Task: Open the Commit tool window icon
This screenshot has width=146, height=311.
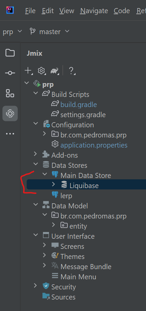Action: [x=10, y=73]
